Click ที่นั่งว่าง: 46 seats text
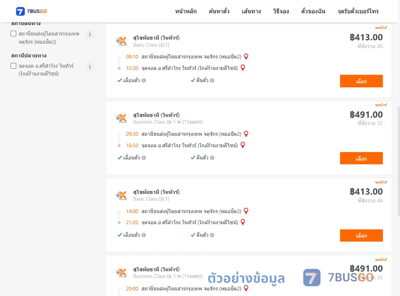 (370, 201)
